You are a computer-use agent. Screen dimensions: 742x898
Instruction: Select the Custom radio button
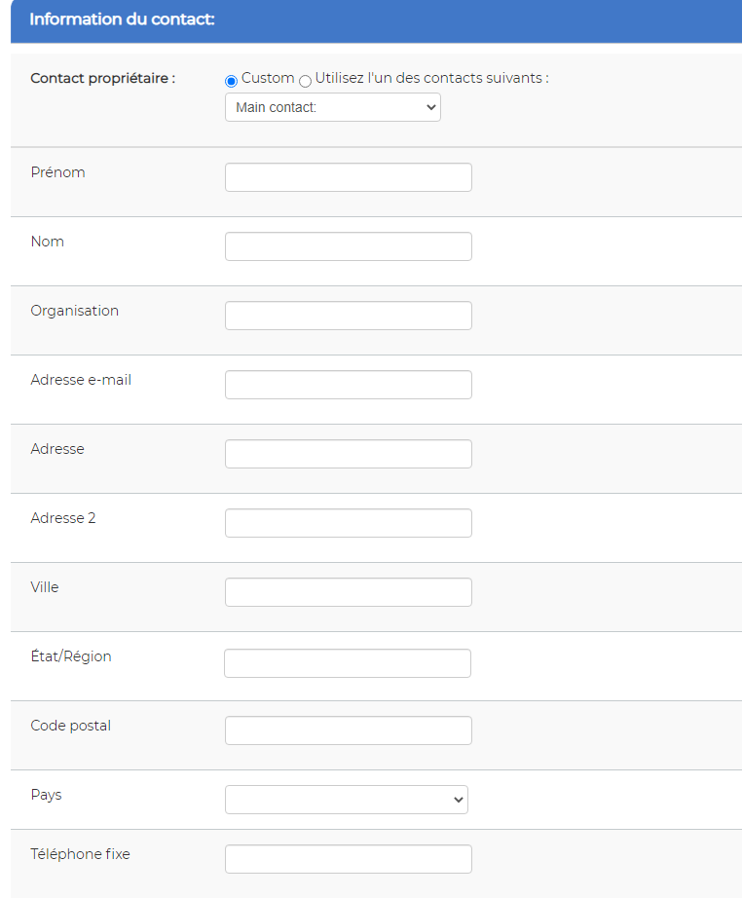point(232,81)
